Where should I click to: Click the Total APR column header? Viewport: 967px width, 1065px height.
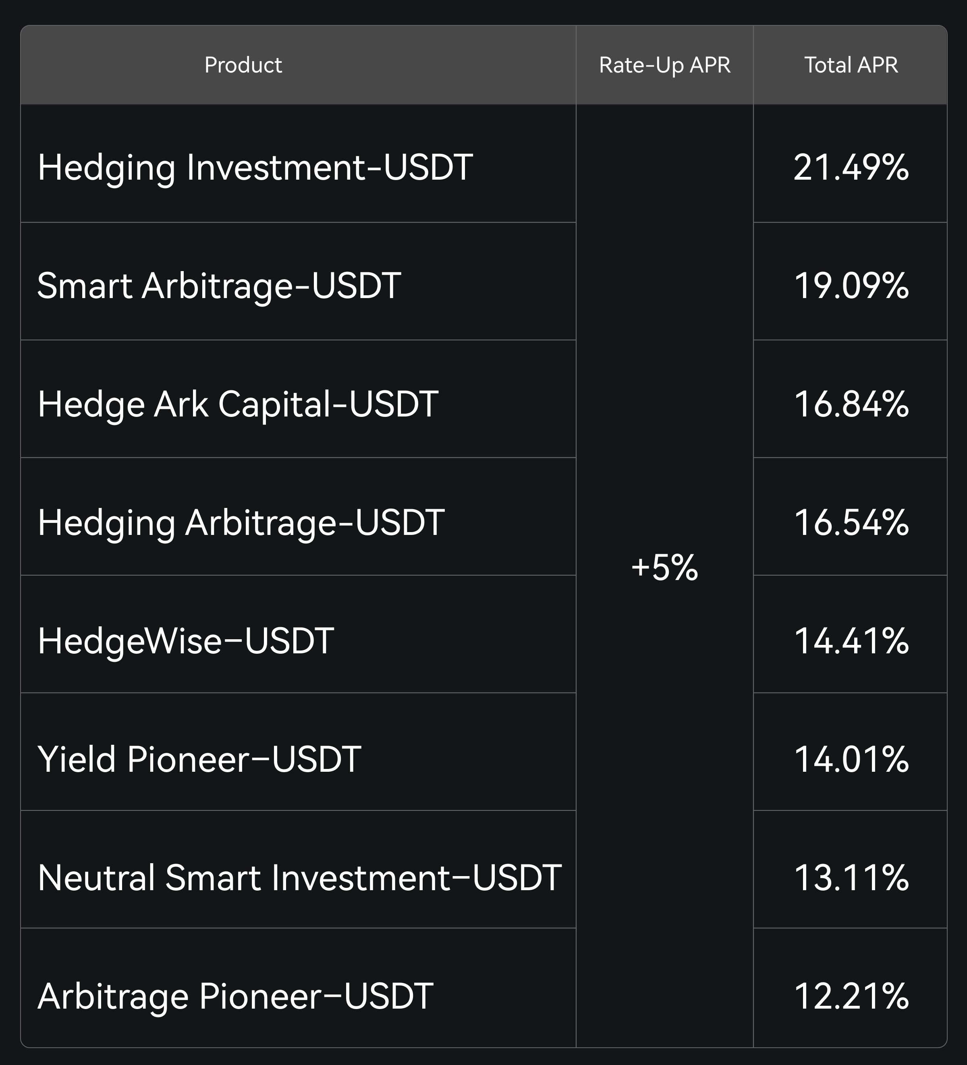coord(850,65)
